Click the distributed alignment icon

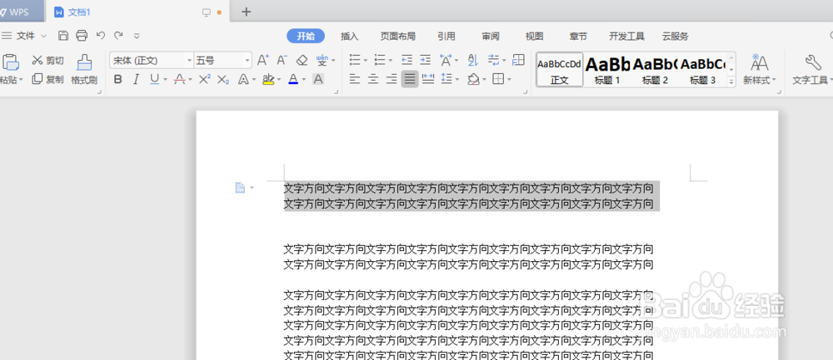tap(427, 80)
